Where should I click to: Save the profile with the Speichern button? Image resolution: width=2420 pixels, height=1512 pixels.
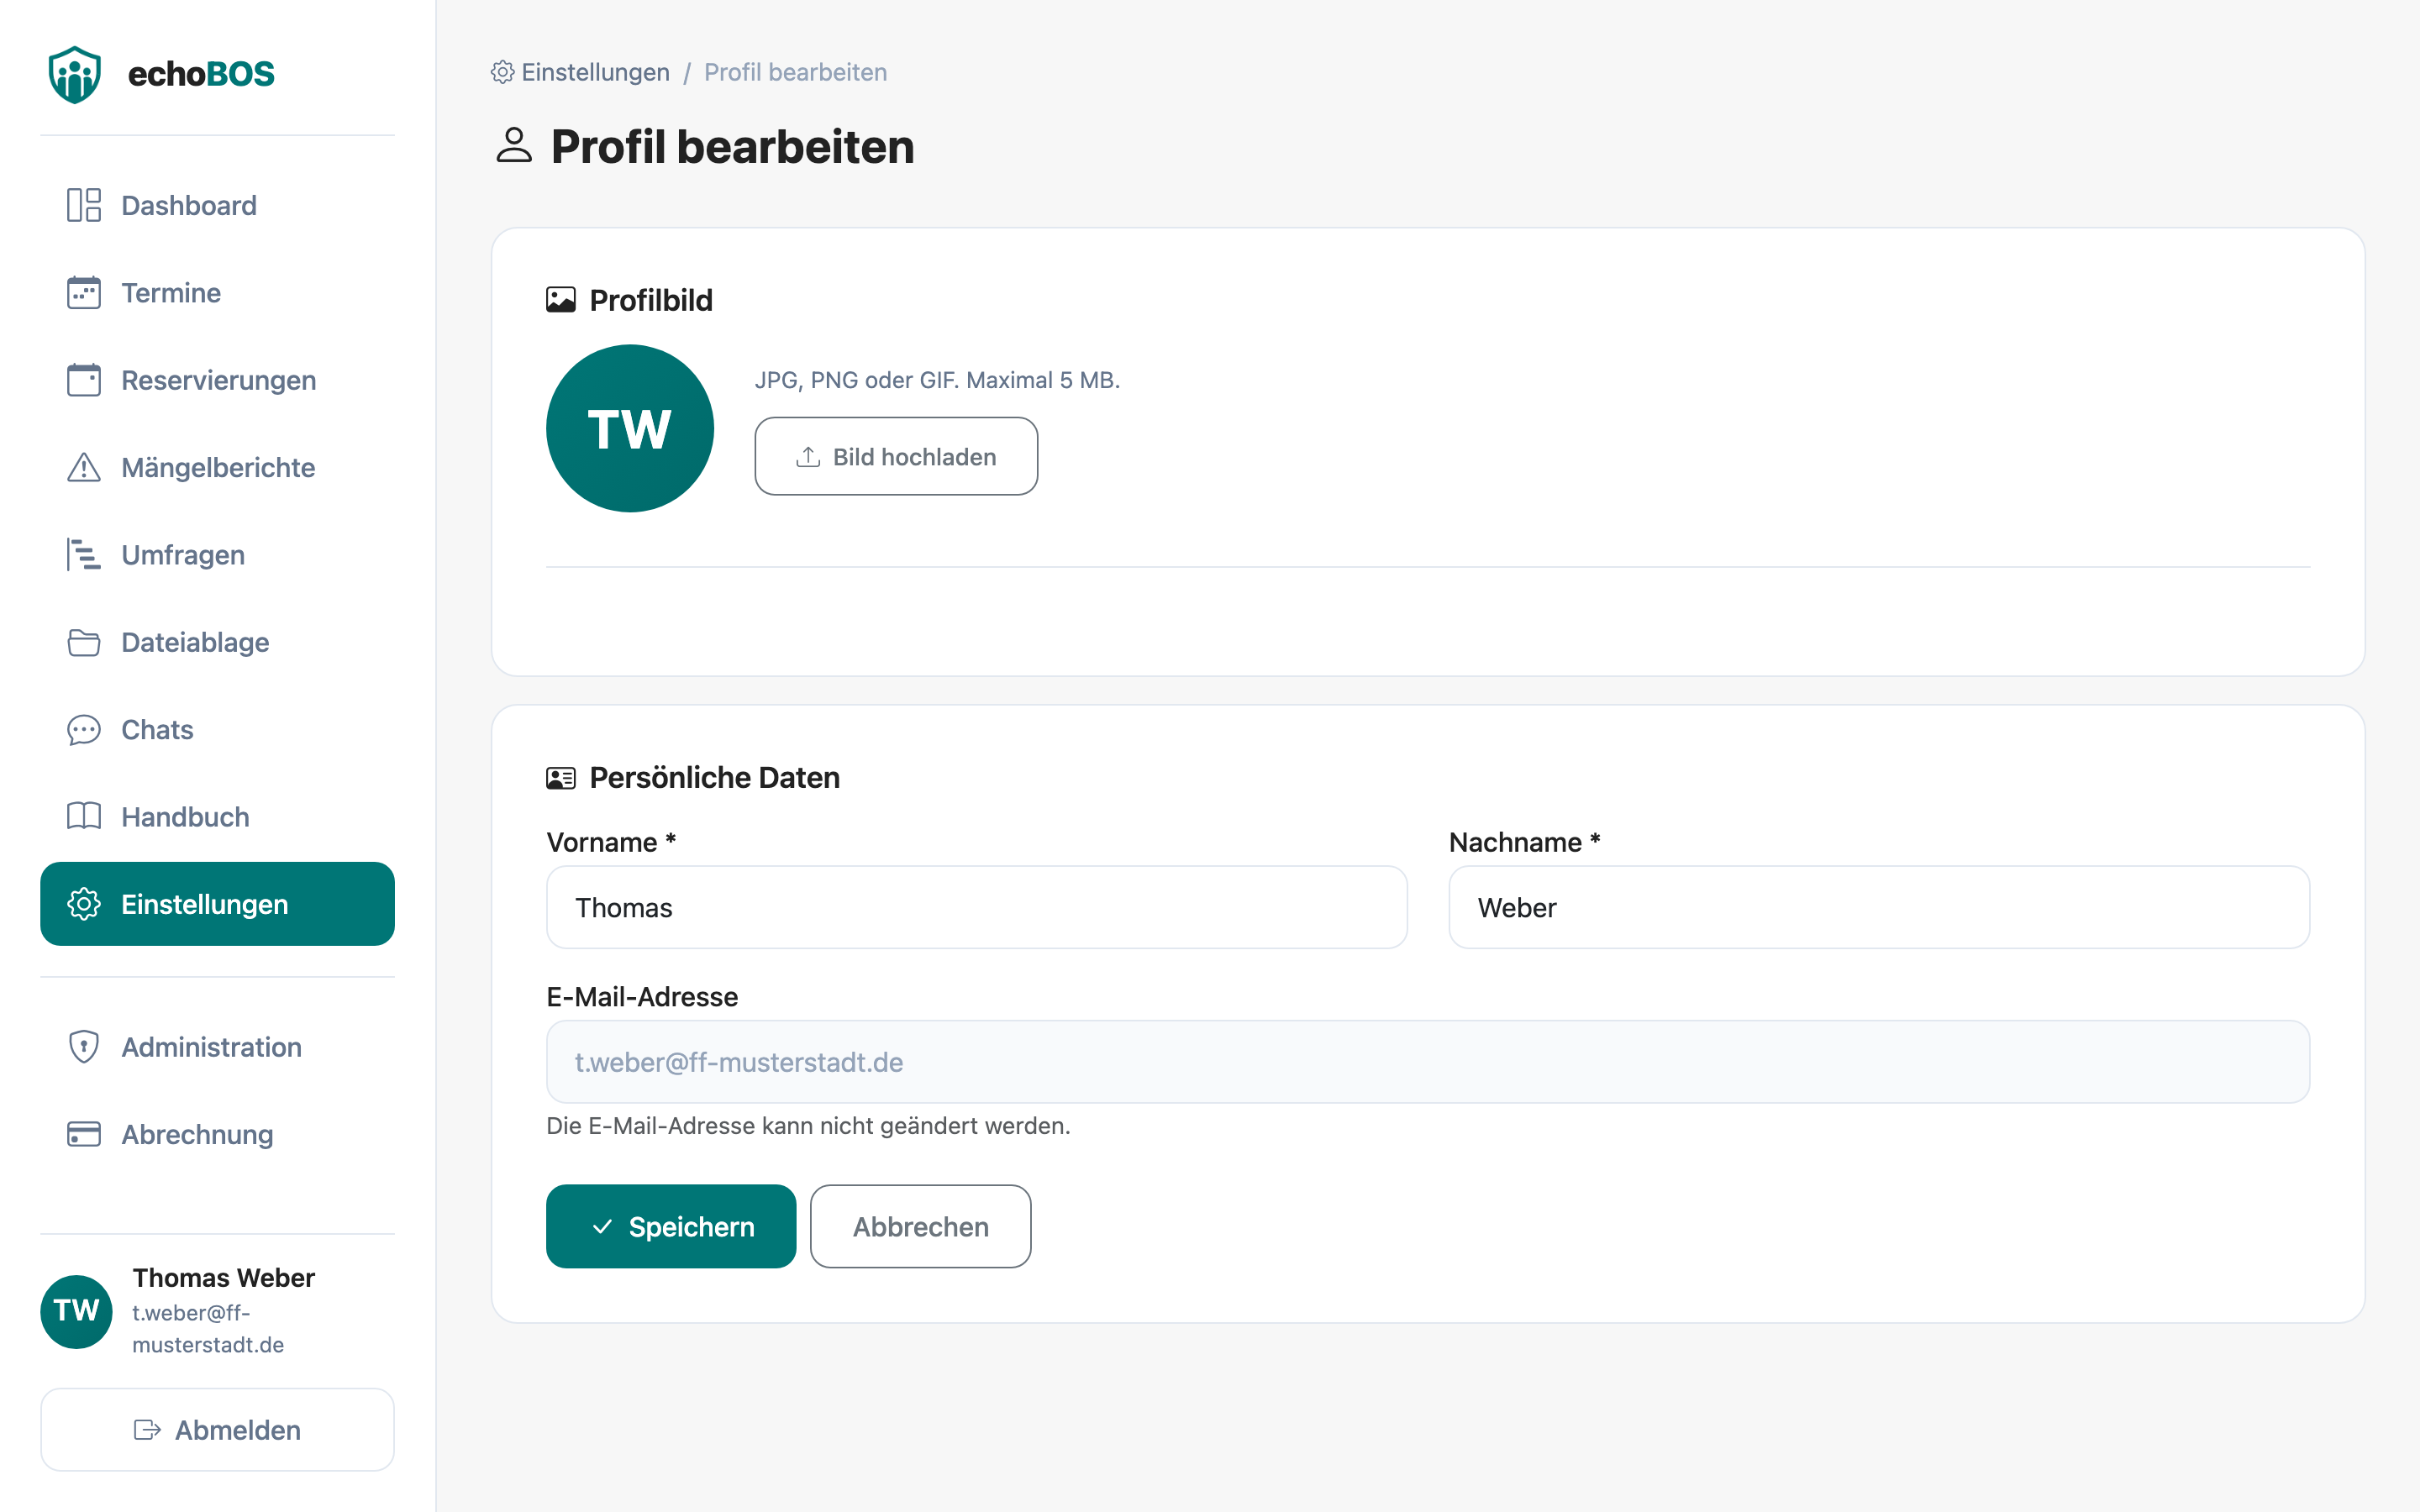coord(671,1226)
